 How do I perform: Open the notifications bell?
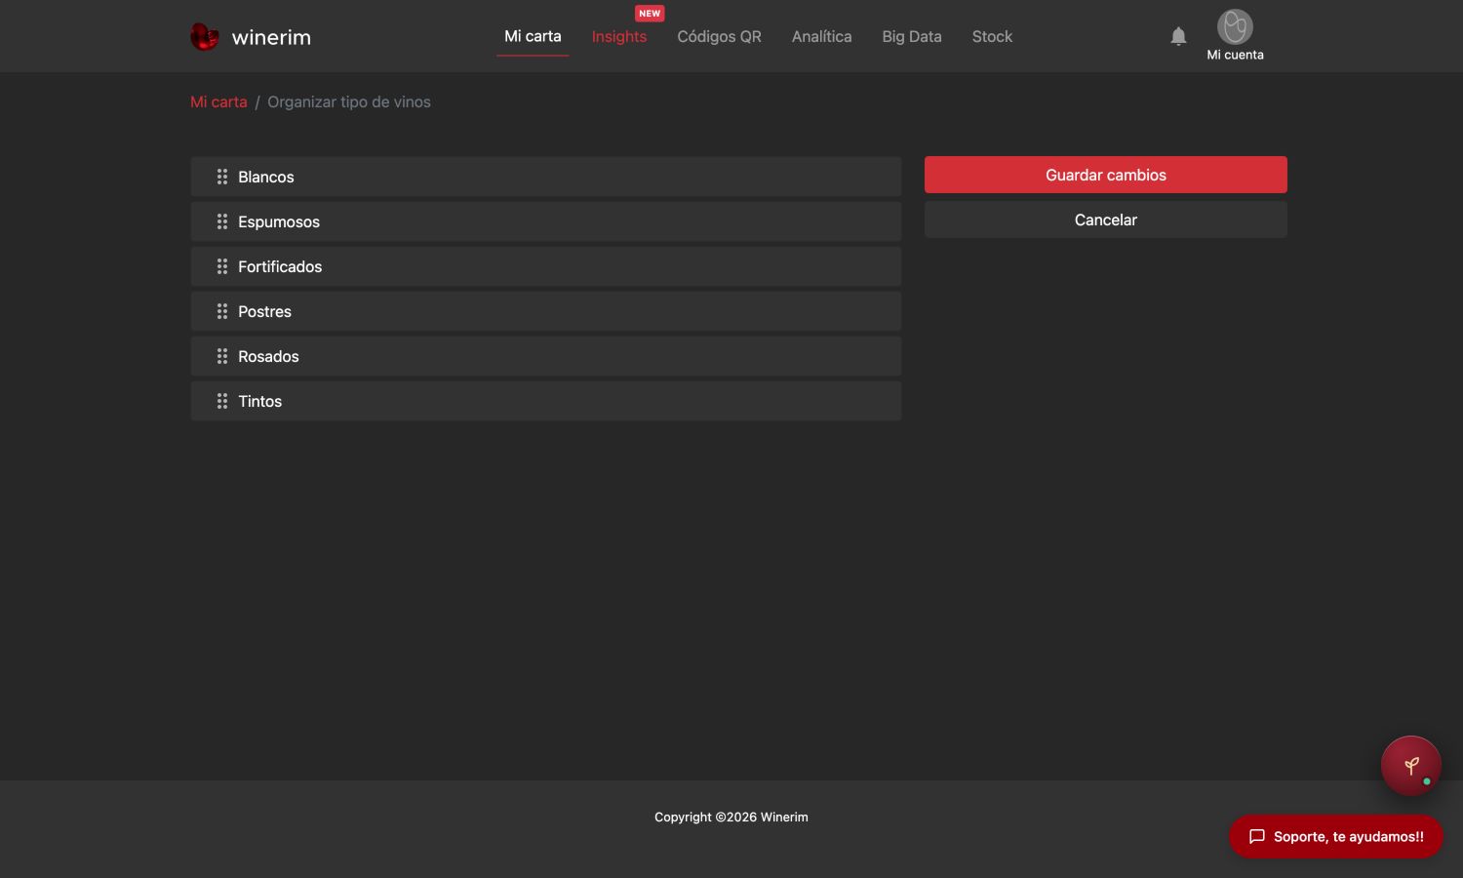point(1178,36)
